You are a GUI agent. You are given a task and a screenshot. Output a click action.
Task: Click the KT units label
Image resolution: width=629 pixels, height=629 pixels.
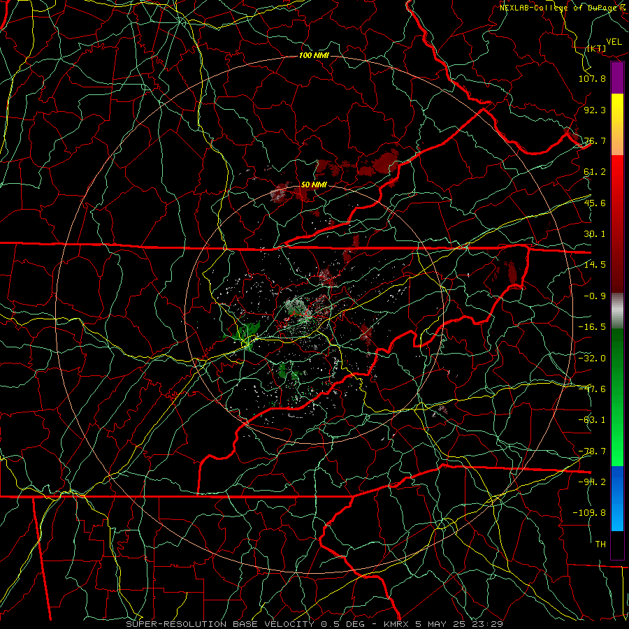(x=597, y=48)
